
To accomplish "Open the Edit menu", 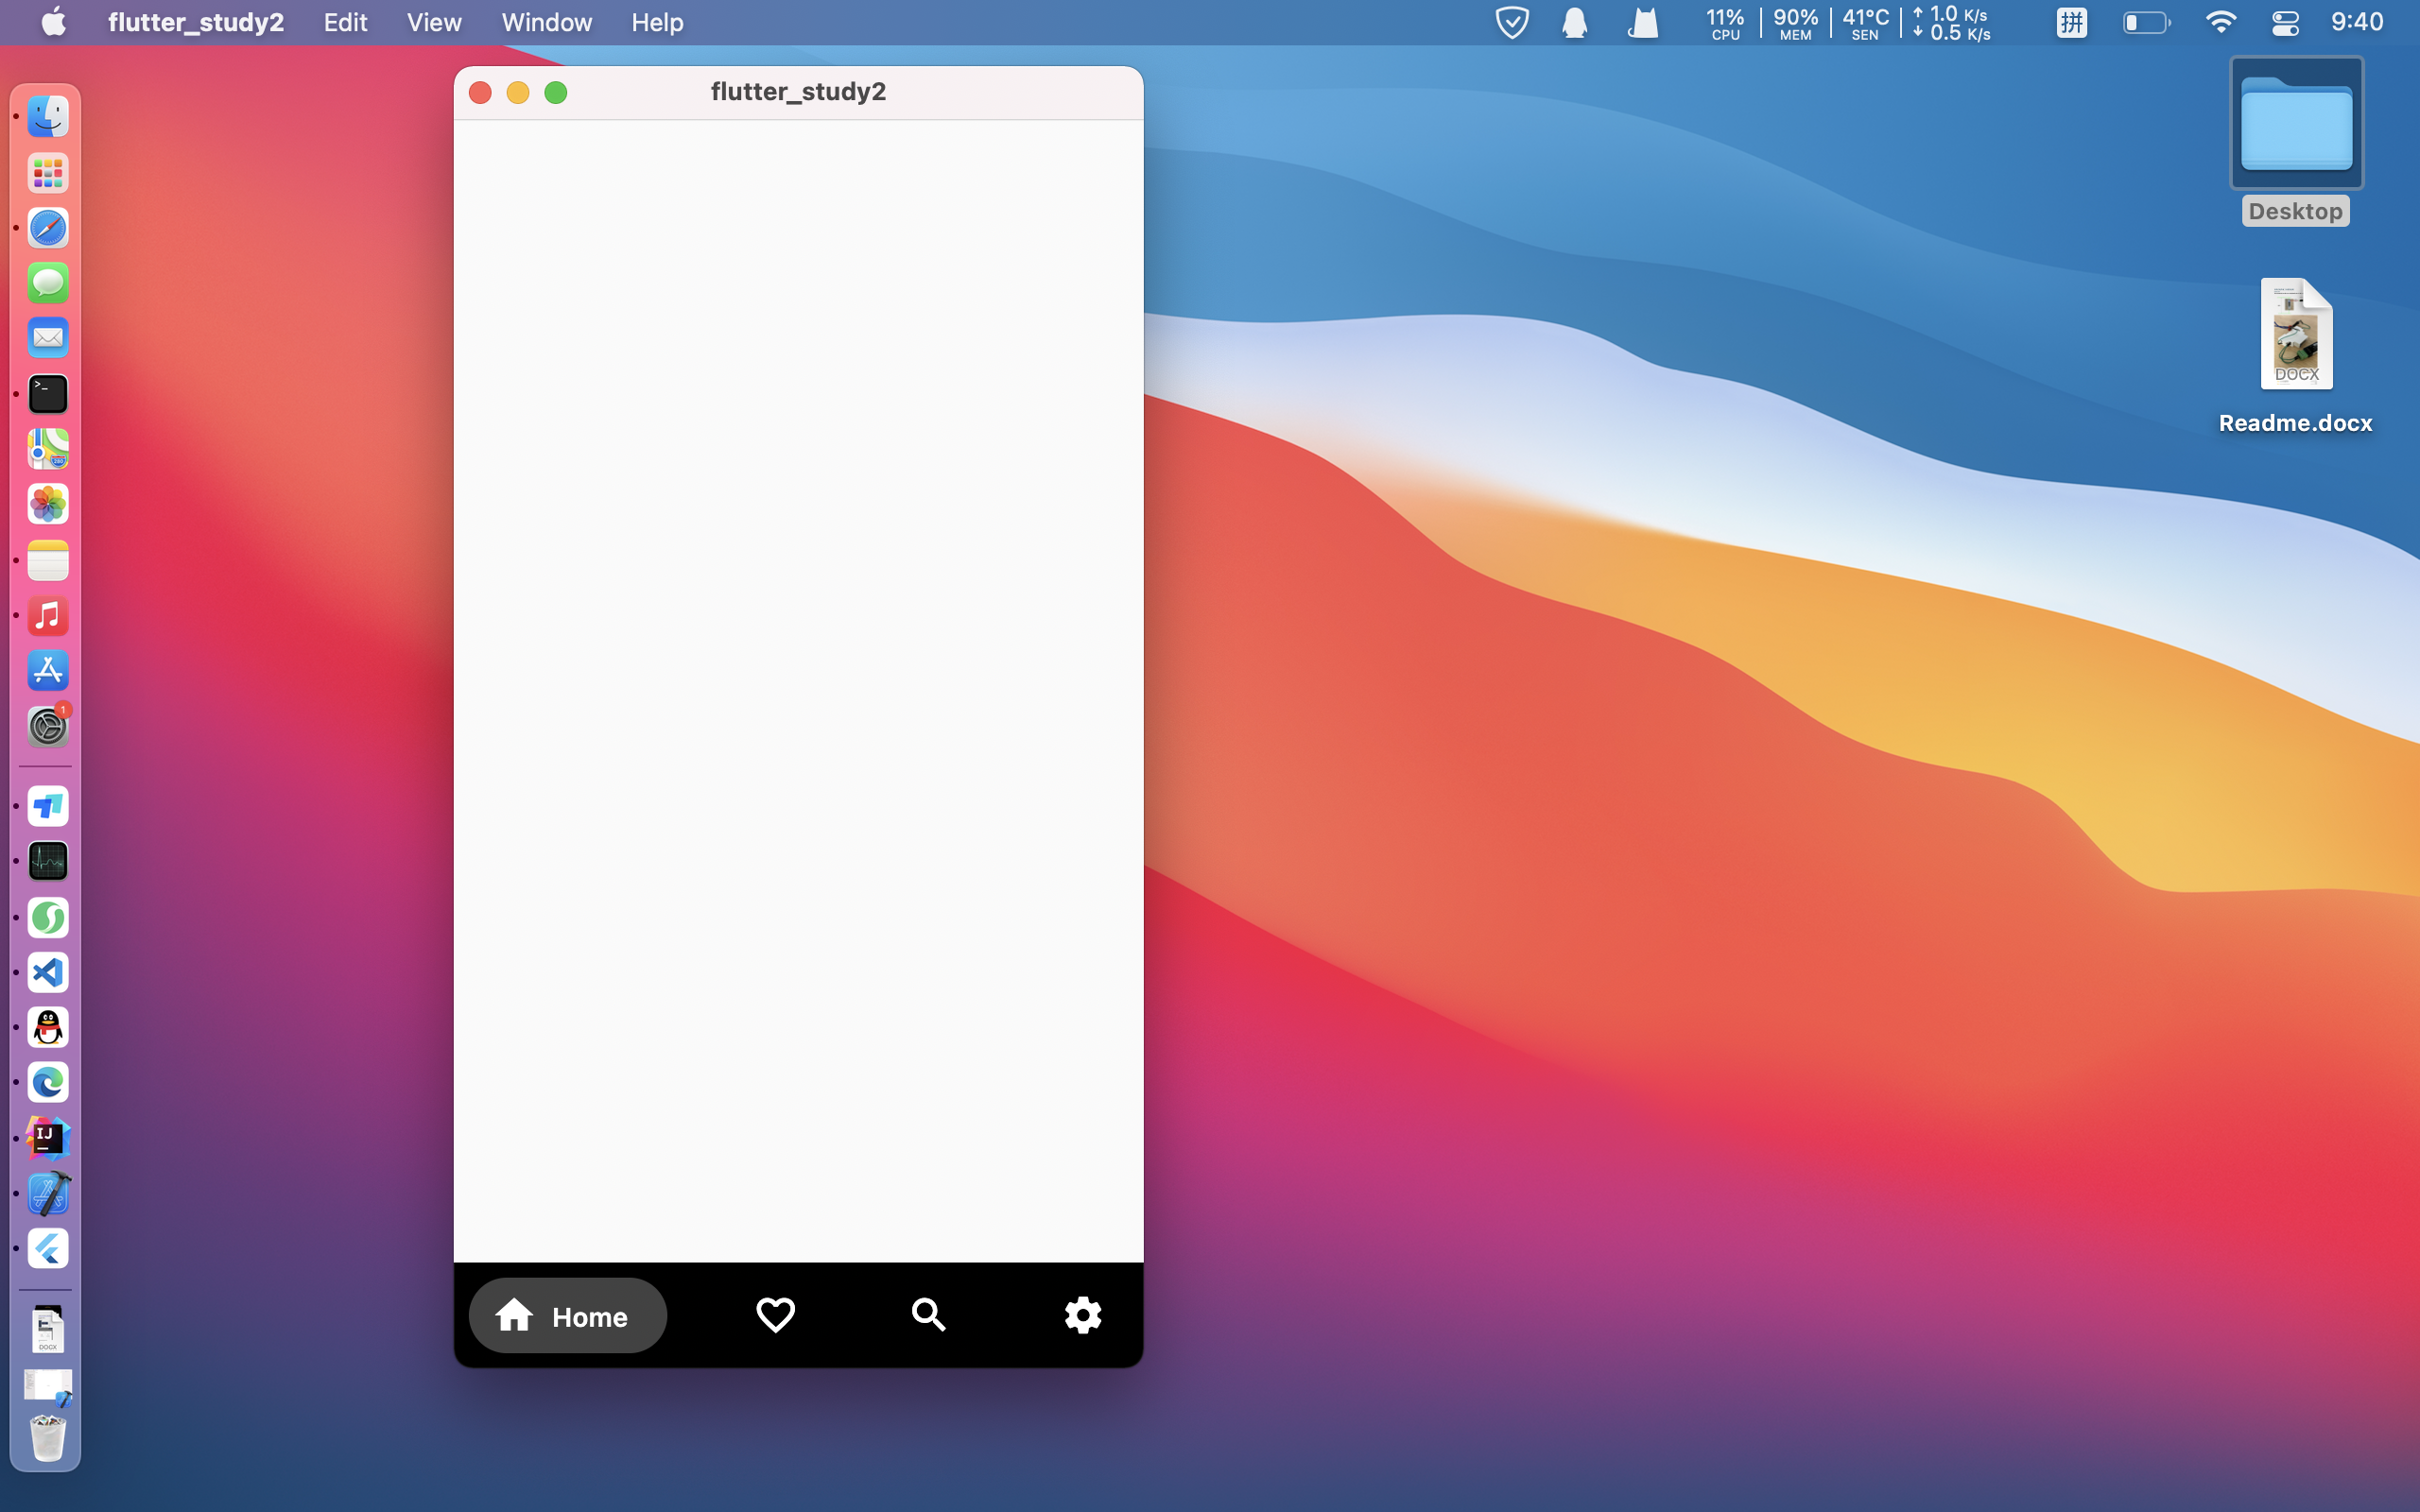I will click(345, 22).
